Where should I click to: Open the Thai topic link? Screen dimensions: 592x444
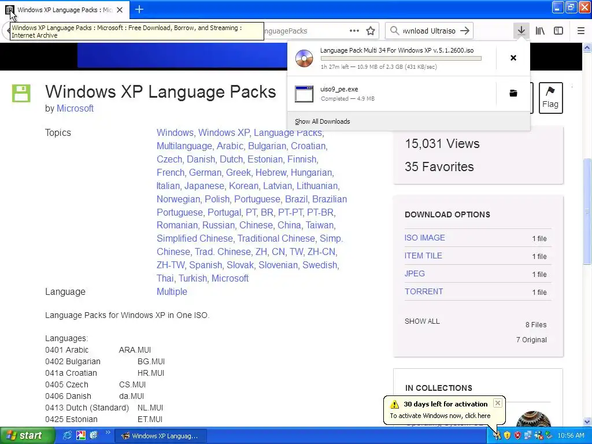click(165, 278)
